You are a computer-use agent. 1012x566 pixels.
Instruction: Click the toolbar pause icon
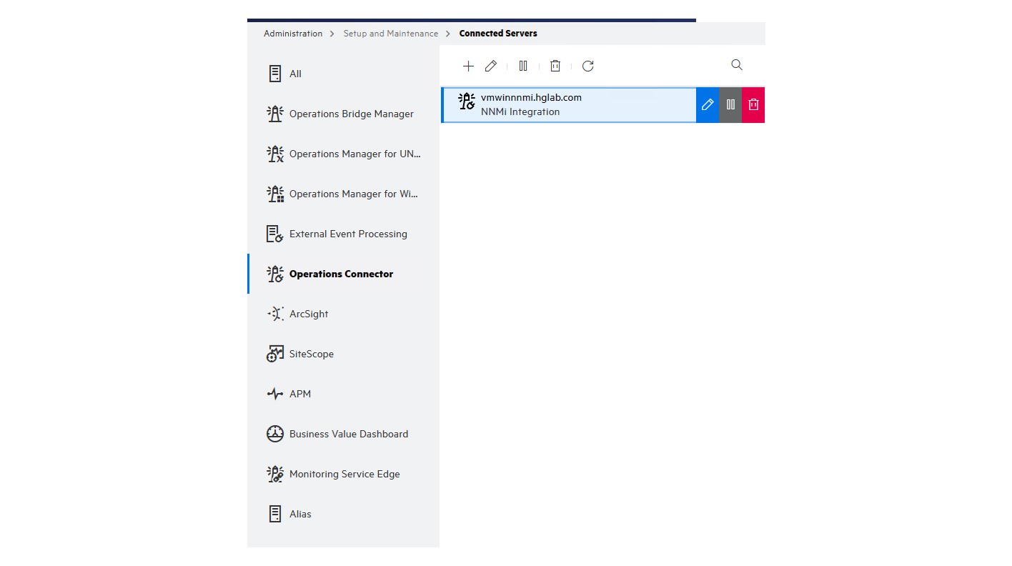pyautogui.click(x=523, y=66)
